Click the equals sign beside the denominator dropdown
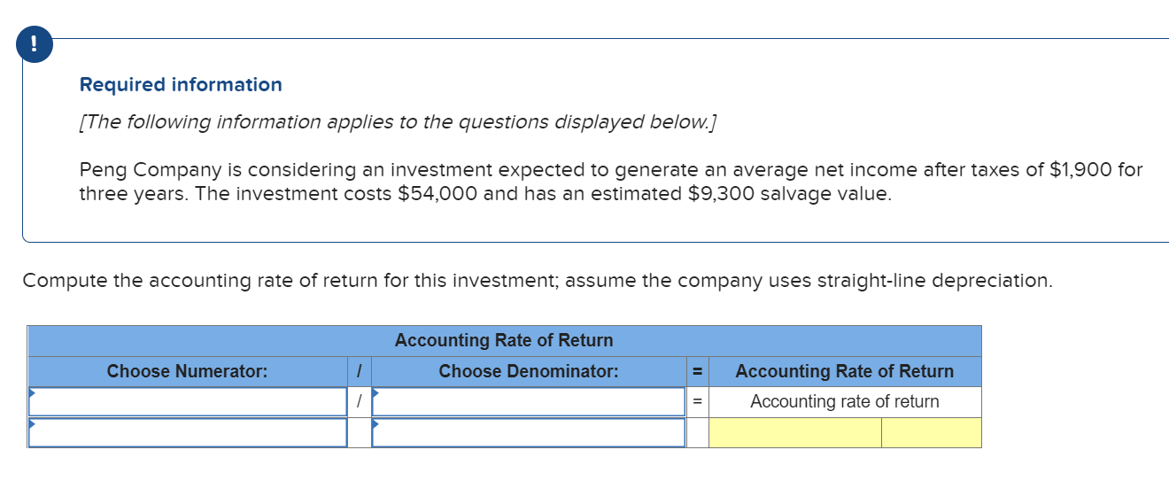The image size is (1169, 481). click(697, 401)
